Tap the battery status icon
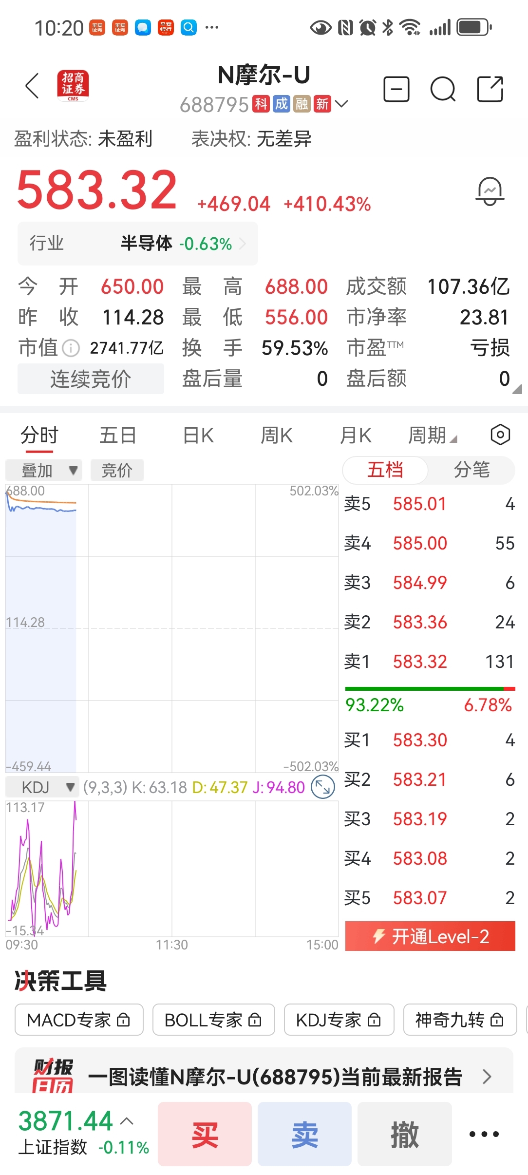 pyautogui.click(x=474, y=27)
